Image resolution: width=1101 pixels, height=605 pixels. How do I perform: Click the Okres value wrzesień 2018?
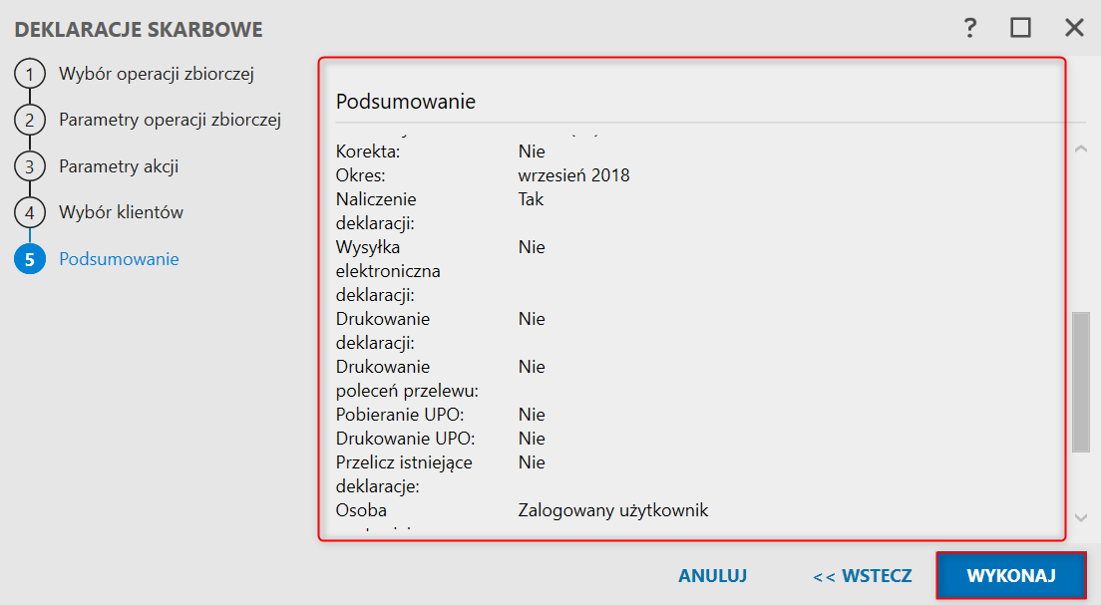pos(573,175)
